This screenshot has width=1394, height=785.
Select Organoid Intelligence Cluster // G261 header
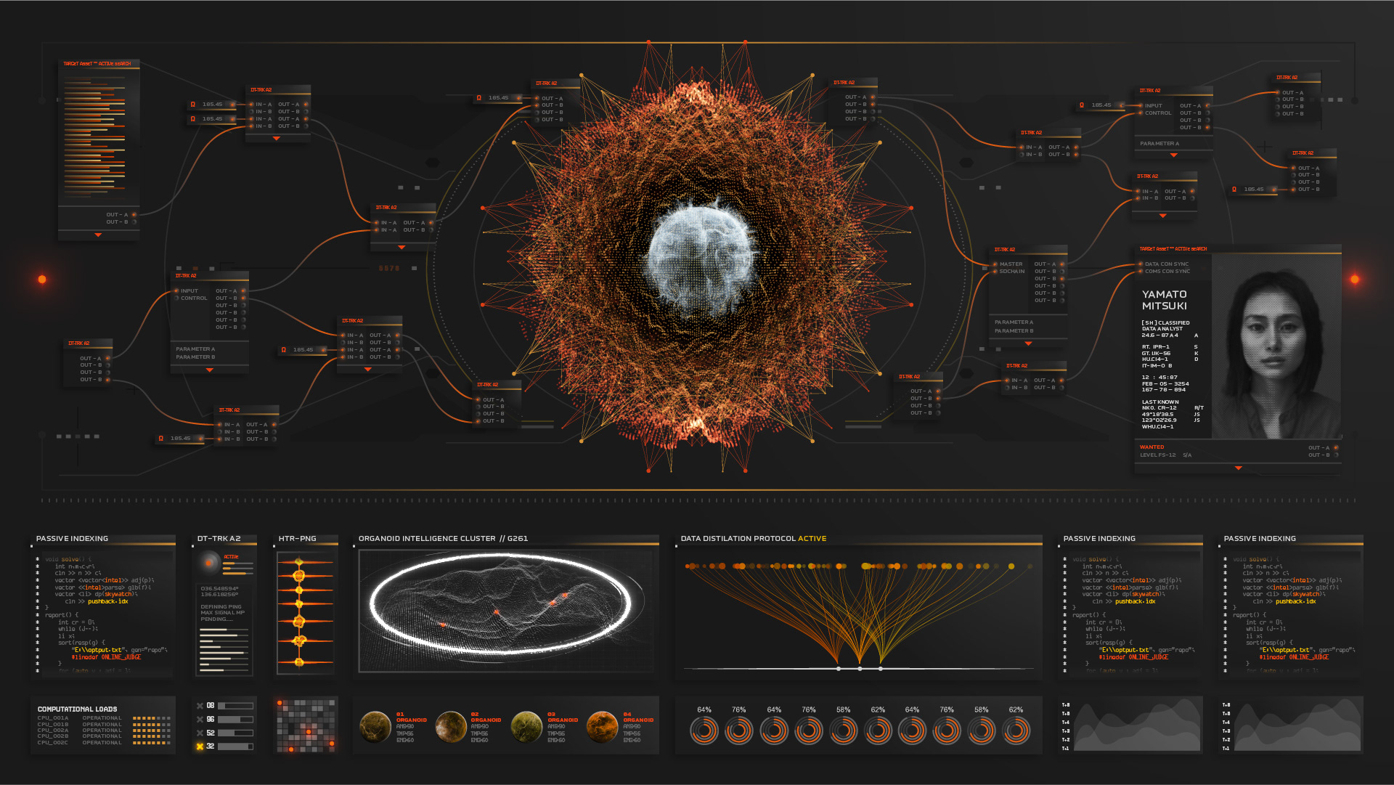coord(443,539)
